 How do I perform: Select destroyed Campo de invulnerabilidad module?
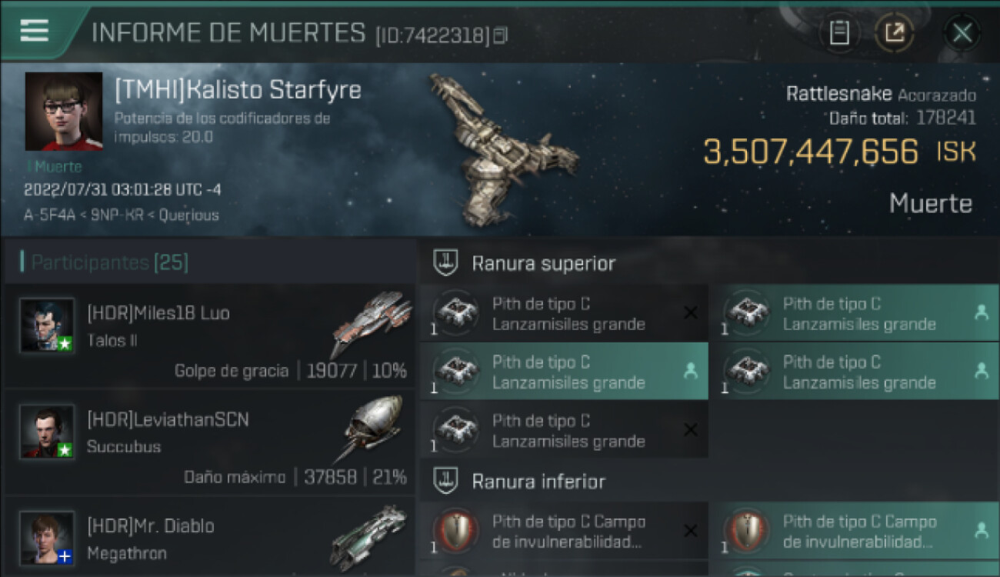tap(564, 532)
